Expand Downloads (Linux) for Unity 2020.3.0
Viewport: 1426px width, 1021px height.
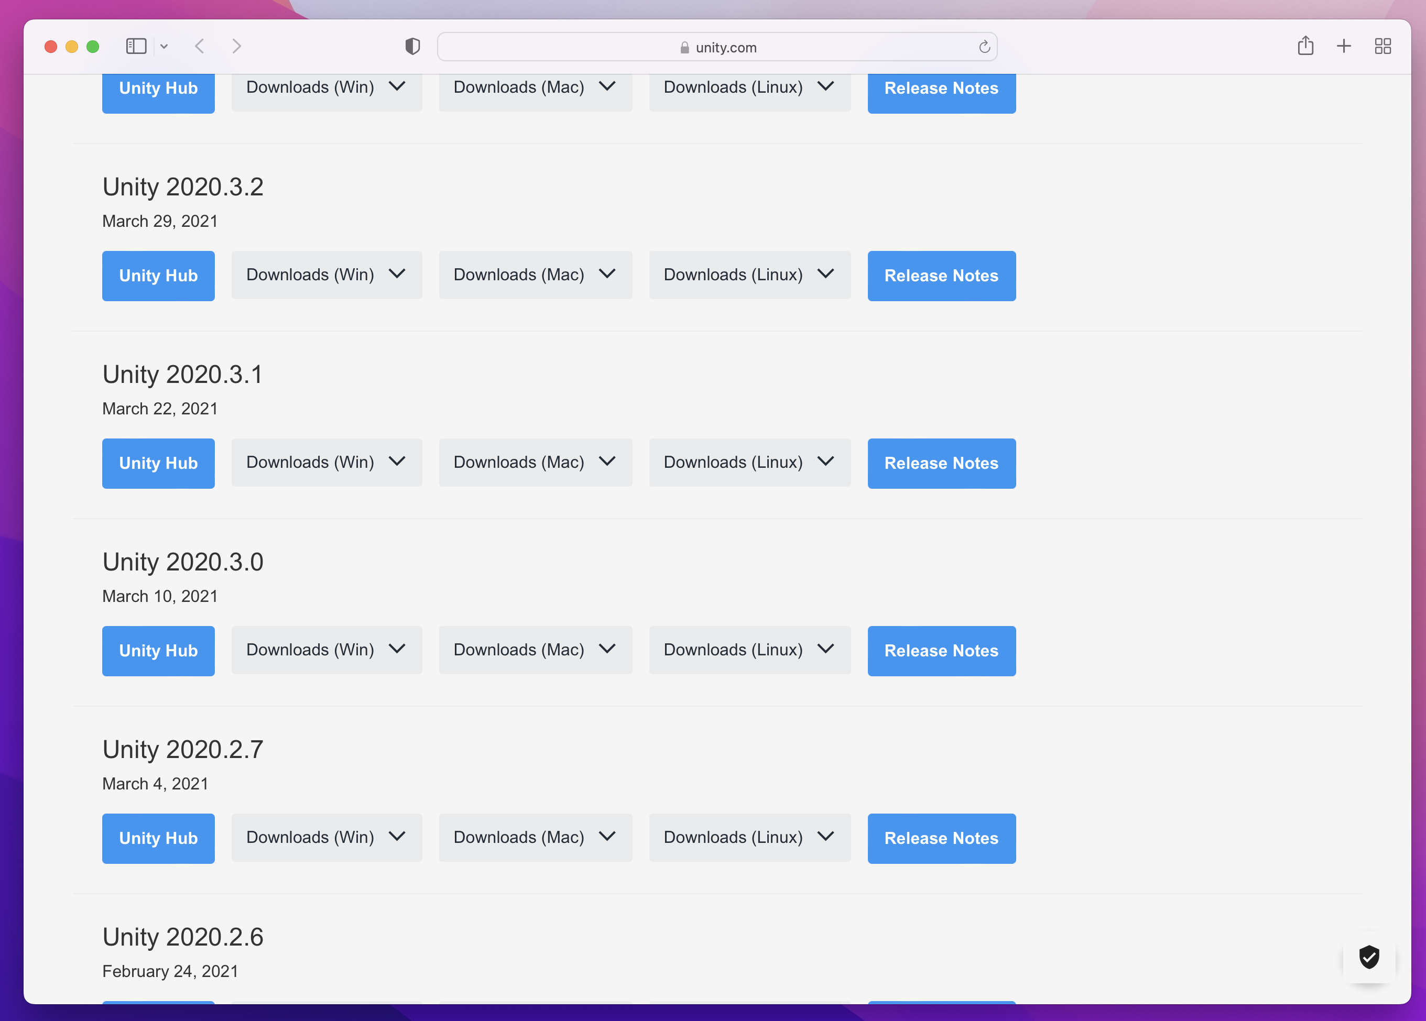tap(749, 650)
